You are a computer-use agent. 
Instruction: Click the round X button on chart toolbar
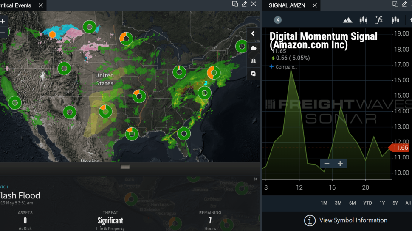tap(278, 20)
